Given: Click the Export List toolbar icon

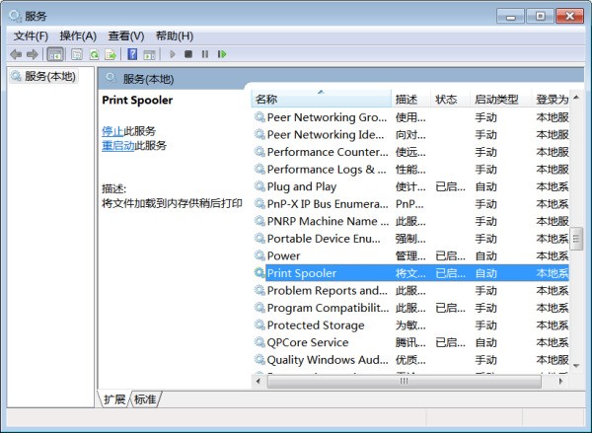Looking at the screenshot, I should pos(111,54).
